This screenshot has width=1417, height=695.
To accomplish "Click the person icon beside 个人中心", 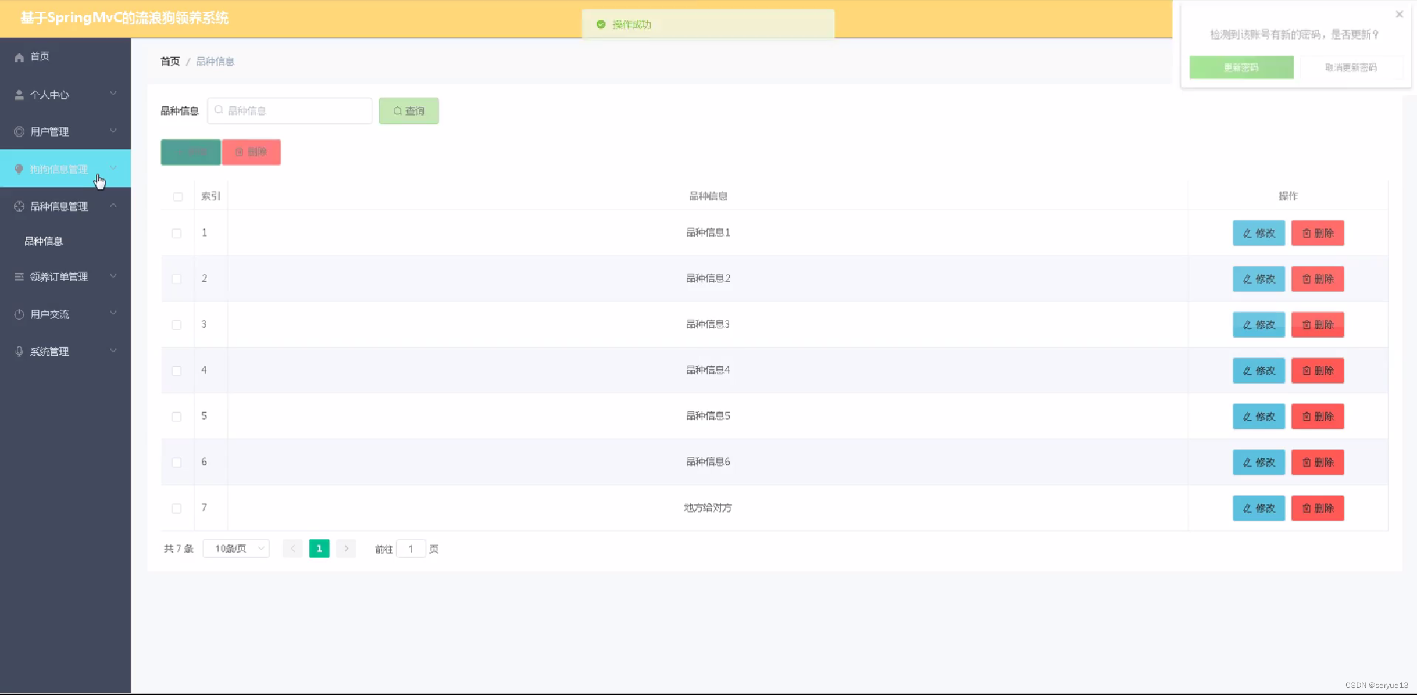I will coord(19,95).
